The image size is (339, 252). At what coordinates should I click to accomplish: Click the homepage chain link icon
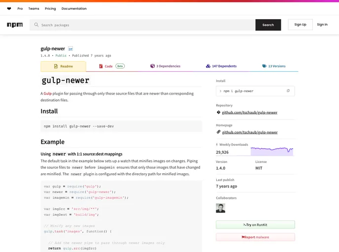coord(218,132)
